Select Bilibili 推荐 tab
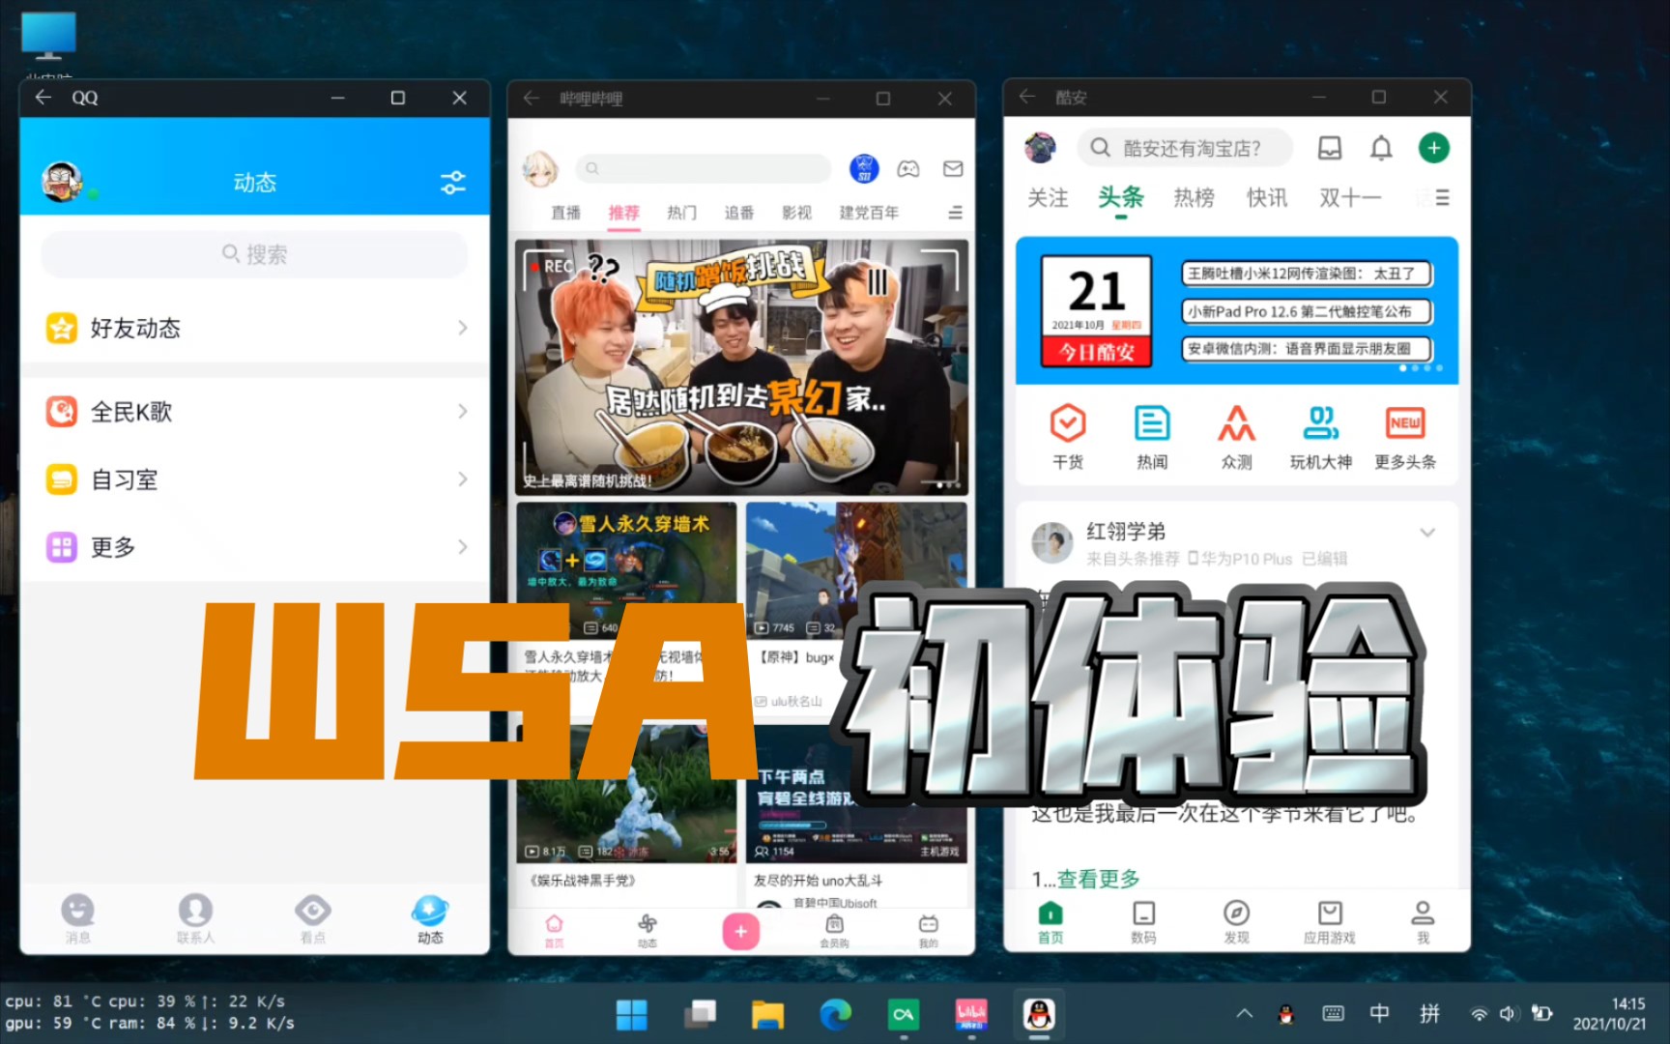Image resolution: width=1670 pixels, height=1044 pixels. click(624, 213)
